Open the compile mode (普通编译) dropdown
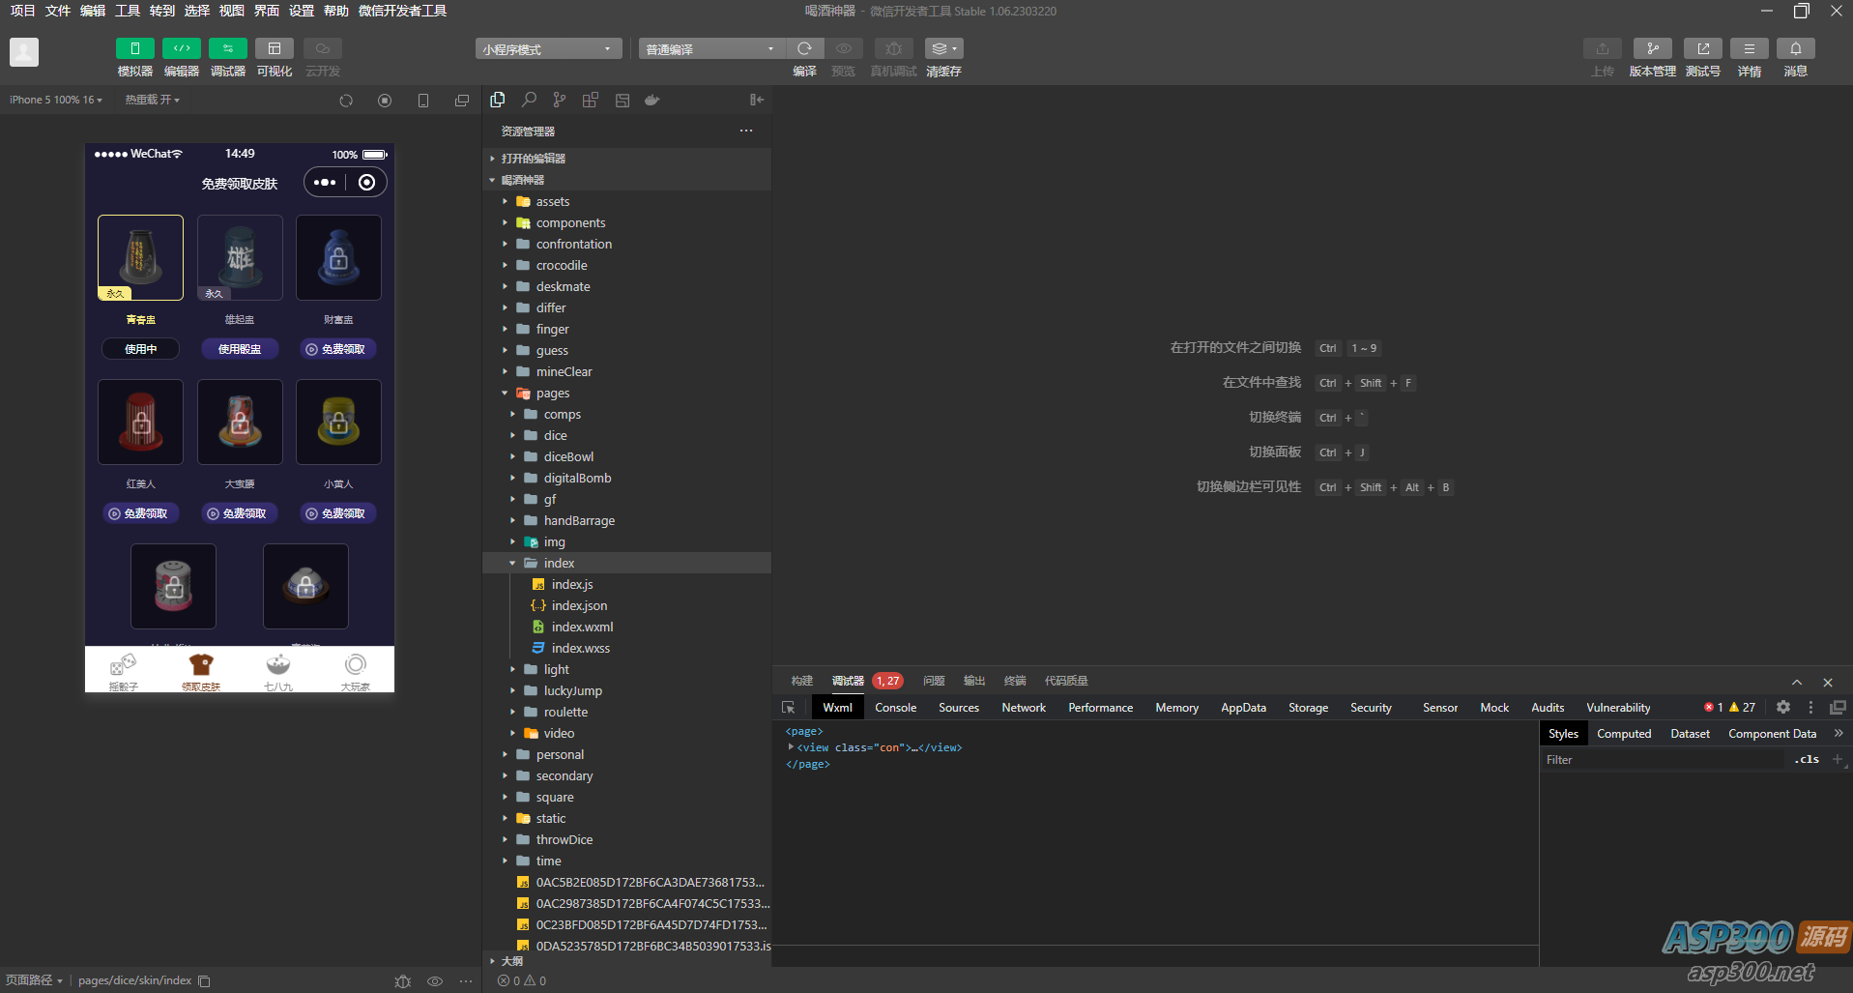This screenshot has height=993, width=1853. [710, 49]
